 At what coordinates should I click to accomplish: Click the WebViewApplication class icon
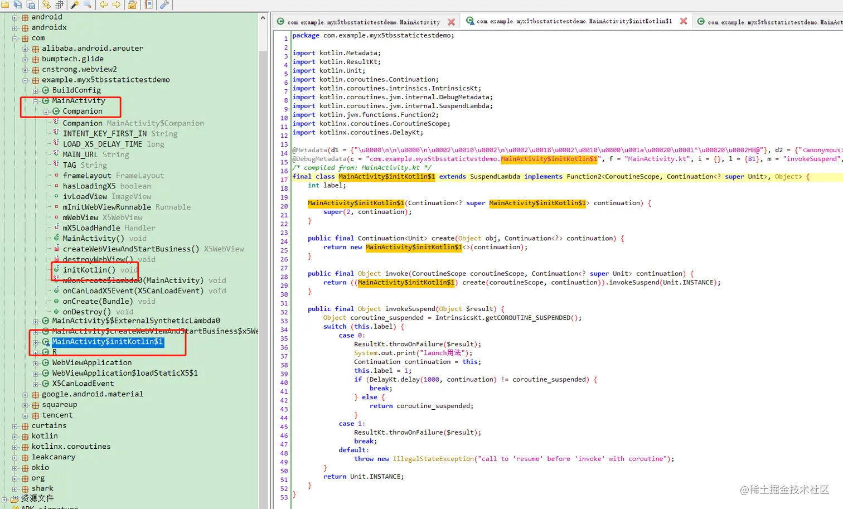click(46, 363)
